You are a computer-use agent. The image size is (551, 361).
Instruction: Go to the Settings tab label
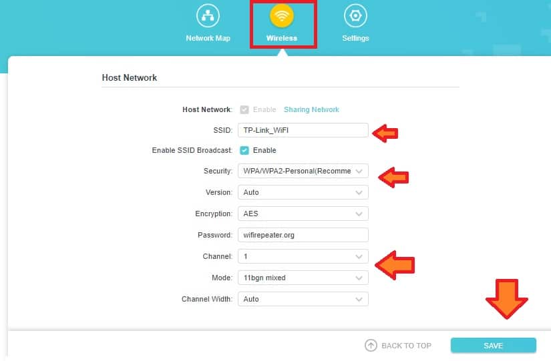point(355,38)
